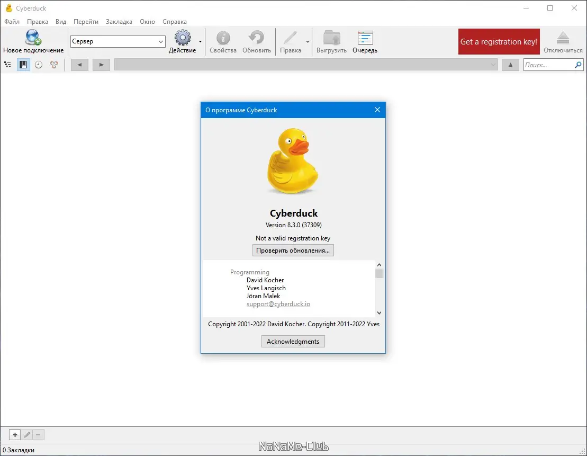Show the transfers Очередь window
Image resolution: width=587 pixels, height=456 pixels.
365,41
